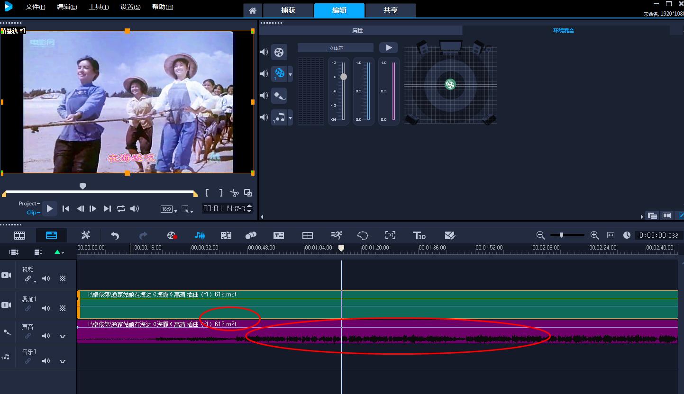Jump to the start of clip
Screen dimensions: 684x394
pos(66,208)
